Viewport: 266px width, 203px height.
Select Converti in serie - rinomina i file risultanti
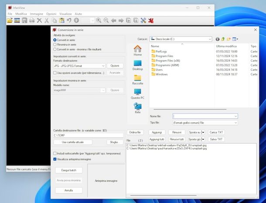[x=55, y=49]
